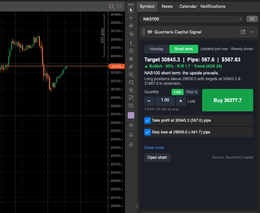Select the lines-with-arrow position tool
This screenshot has height=213, width=260.
point(131,97)
